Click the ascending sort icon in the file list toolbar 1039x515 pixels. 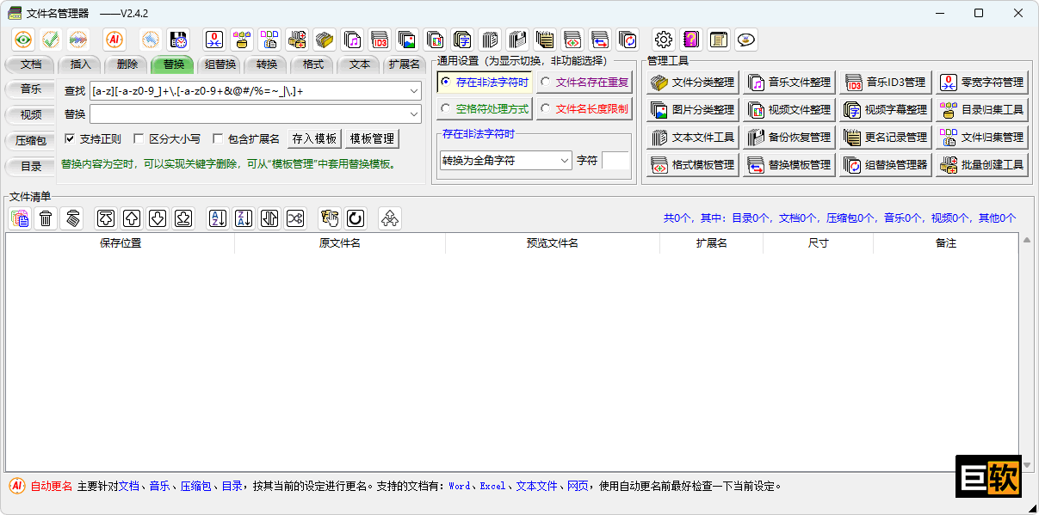point(217,218)
